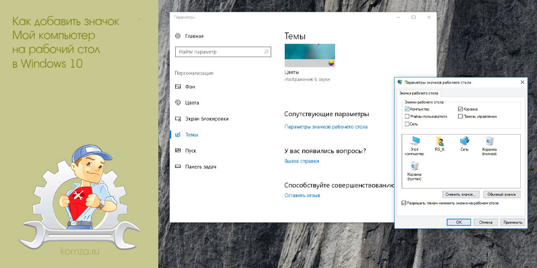Click the dialog title bar icon
This screenshot has width=537, height=268.
(x=399, y=83)
